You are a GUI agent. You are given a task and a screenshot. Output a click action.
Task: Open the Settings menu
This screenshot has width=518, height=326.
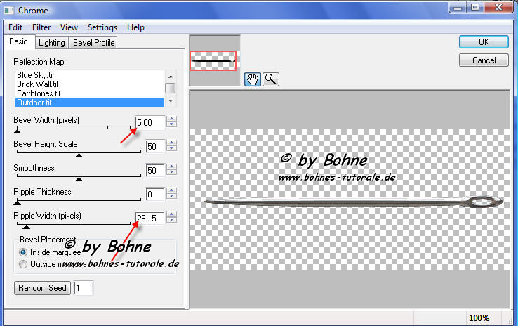[x=102, y=27]
